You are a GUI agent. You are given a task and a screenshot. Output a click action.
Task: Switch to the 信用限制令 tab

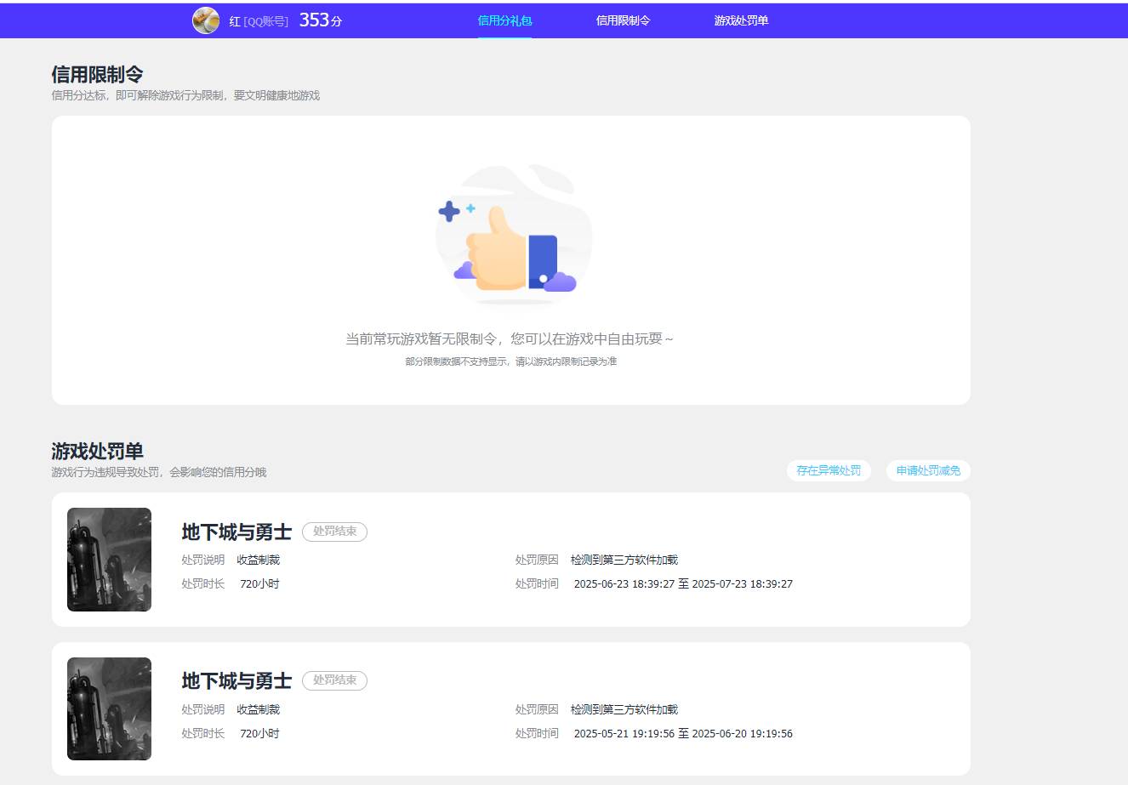tap(623, 20)
